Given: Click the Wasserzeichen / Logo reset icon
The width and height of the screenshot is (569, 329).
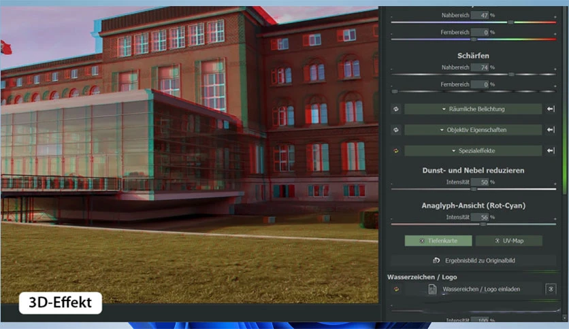Looking at the screenshot, I should tap(396, 289).
